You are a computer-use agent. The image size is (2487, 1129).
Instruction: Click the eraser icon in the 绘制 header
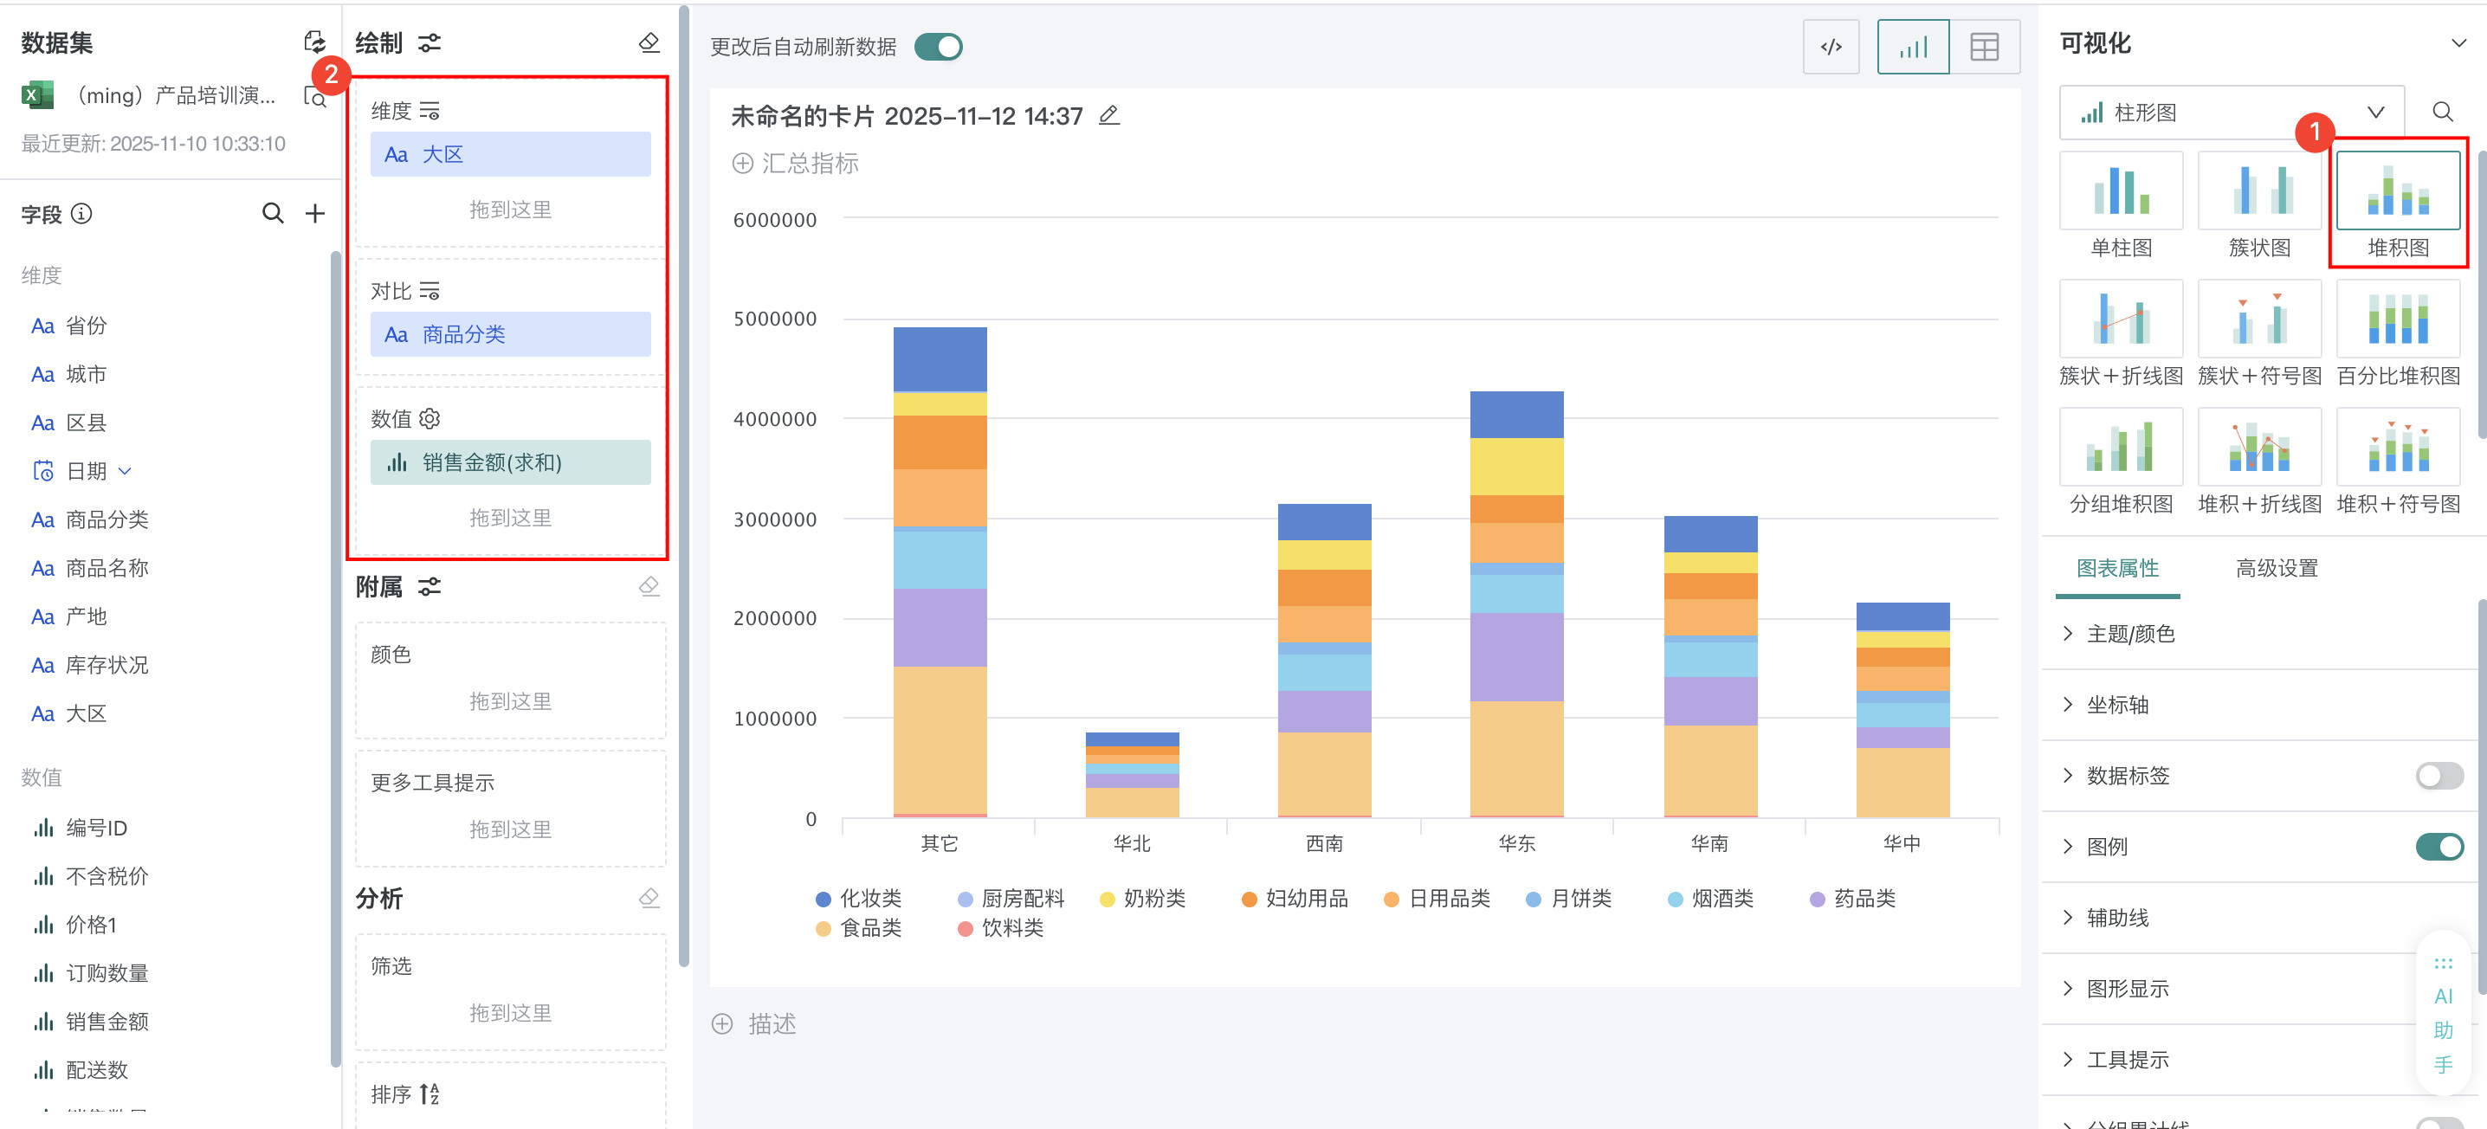point(649,42)
